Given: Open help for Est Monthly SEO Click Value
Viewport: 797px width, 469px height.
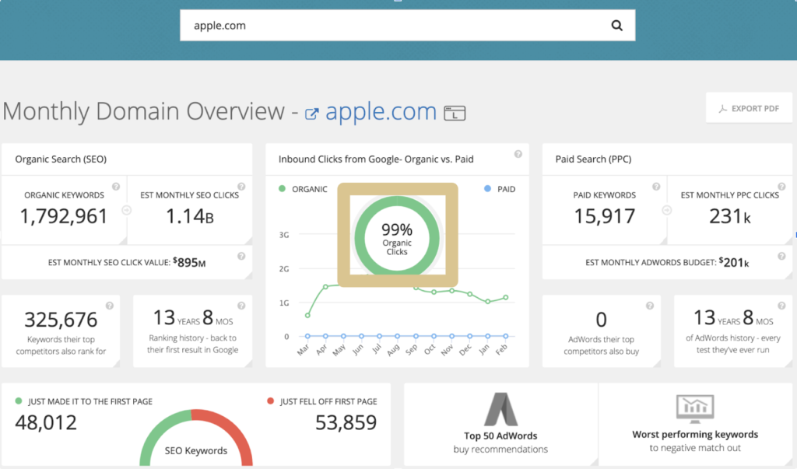Looking at the screenshot, I should [x=241, y=256].
